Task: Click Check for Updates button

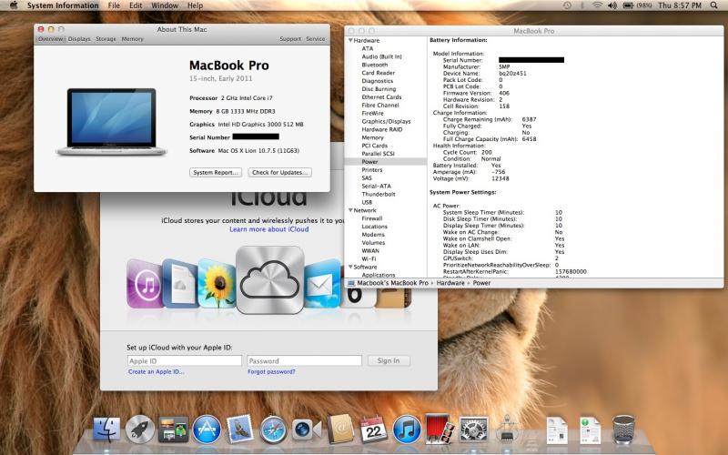Action: pos(279,172)
